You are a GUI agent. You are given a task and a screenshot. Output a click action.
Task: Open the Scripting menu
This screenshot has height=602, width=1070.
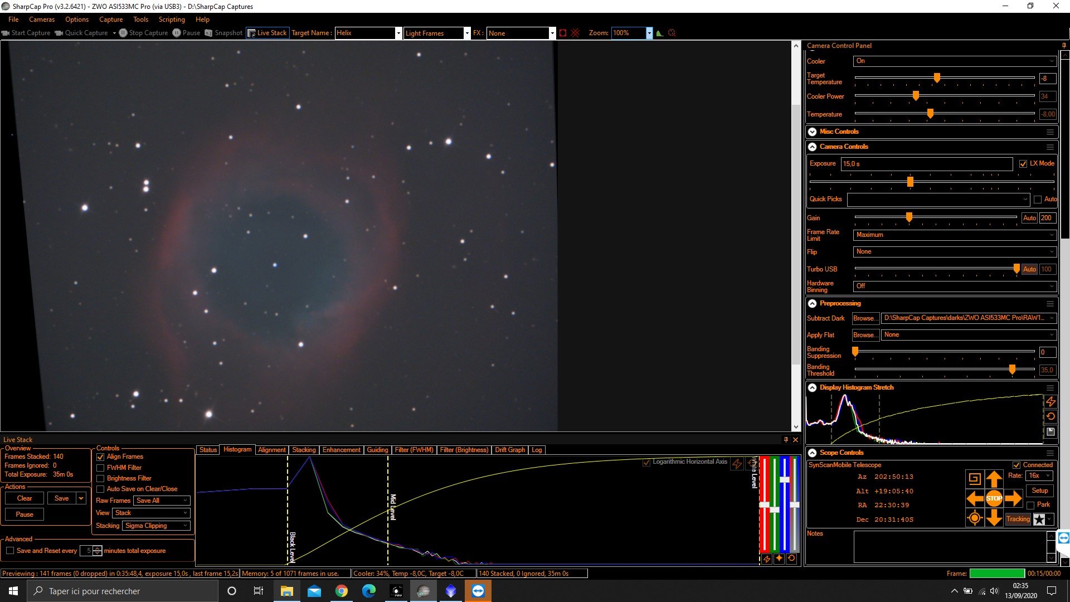(172, 20)
